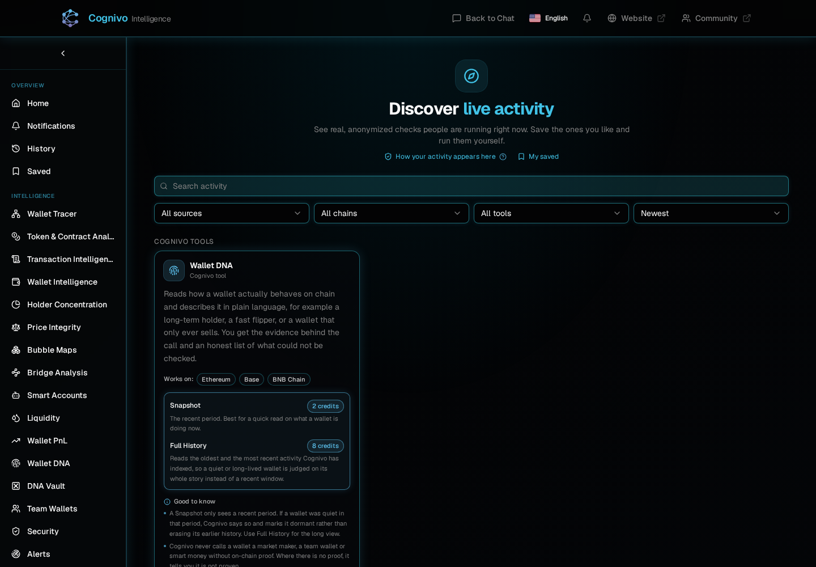Open Liquidity page in sidebar
Screen dimensions: 816x567
63,418
